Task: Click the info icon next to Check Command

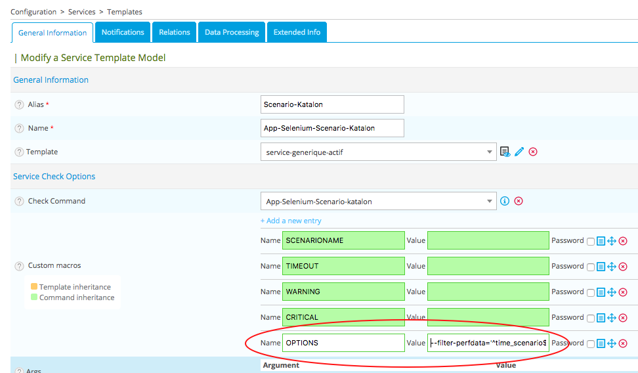Action: click(x=505, y=201)
